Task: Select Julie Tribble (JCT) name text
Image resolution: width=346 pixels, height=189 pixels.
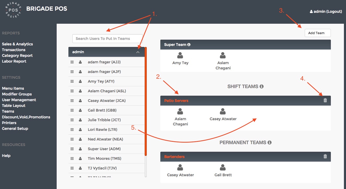Action: 104,120
